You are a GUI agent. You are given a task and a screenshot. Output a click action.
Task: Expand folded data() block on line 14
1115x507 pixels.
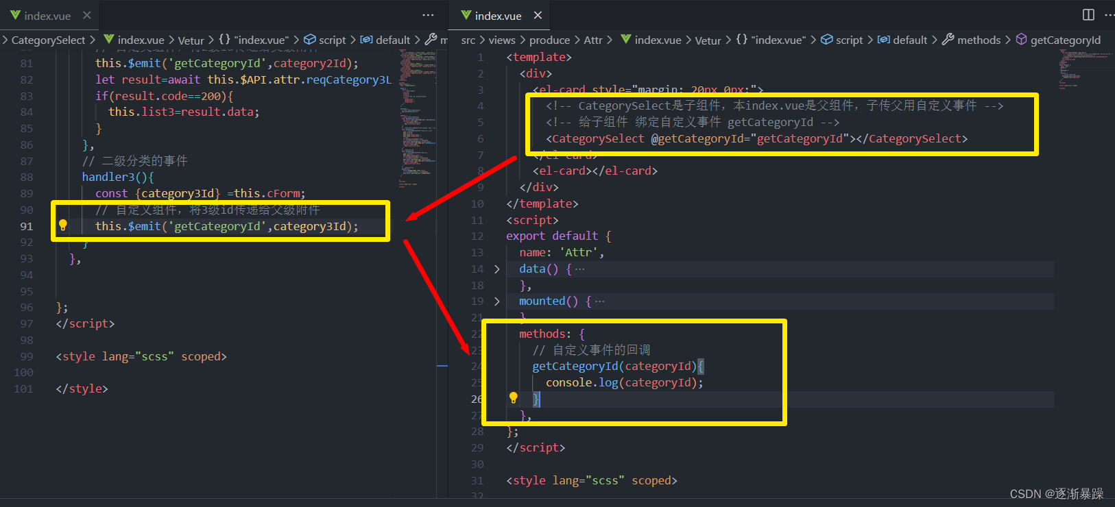[497, 269]
